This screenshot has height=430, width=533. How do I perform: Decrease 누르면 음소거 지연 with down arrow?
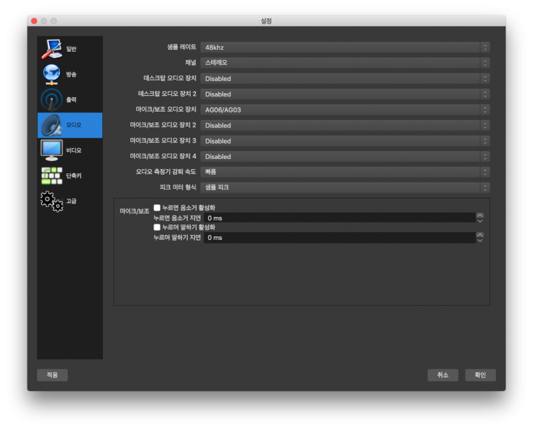479,221
